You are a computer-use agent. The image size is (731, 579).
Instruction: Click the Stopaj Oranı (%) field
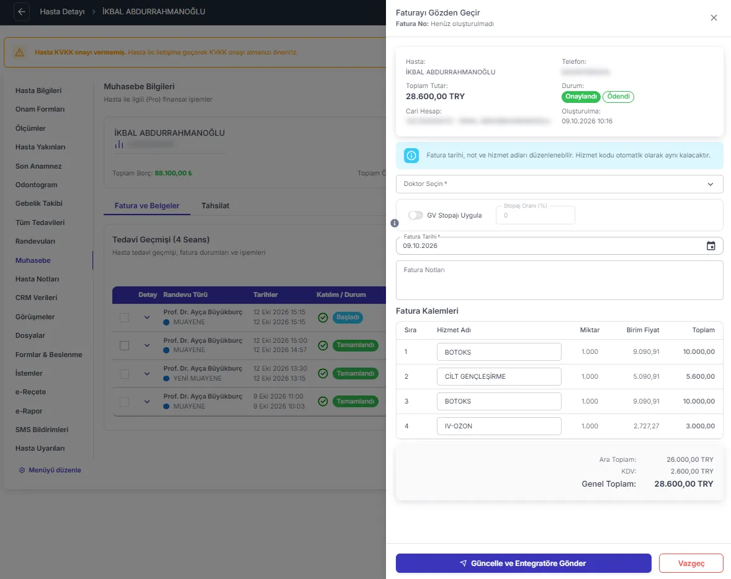pyautogui.click(x=535, y=215)
